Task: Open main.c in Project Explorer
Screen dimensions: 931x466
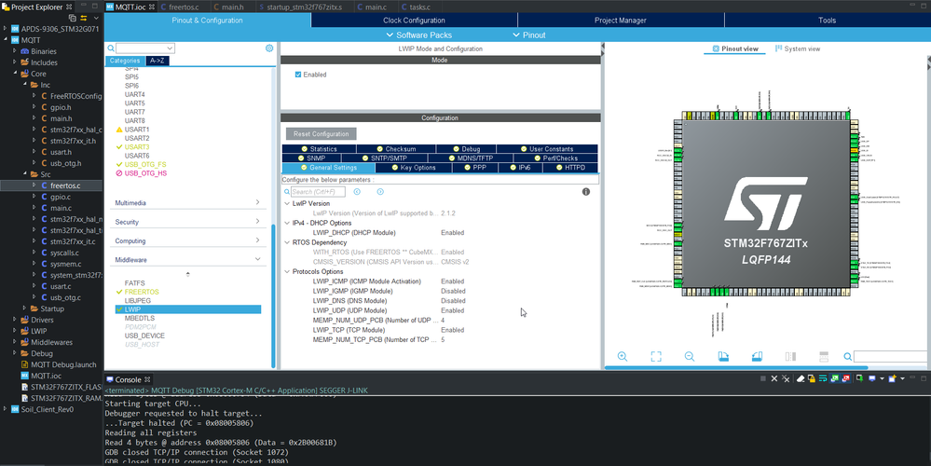Action: coord(61,209)
